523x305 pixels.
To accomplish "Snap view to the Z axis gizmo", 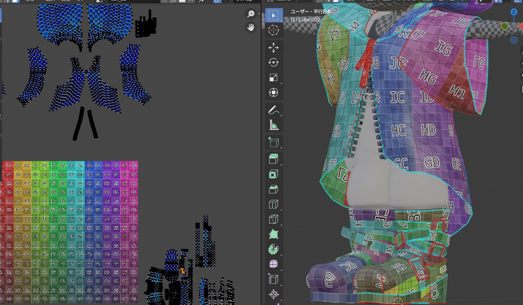I will 514,12.
